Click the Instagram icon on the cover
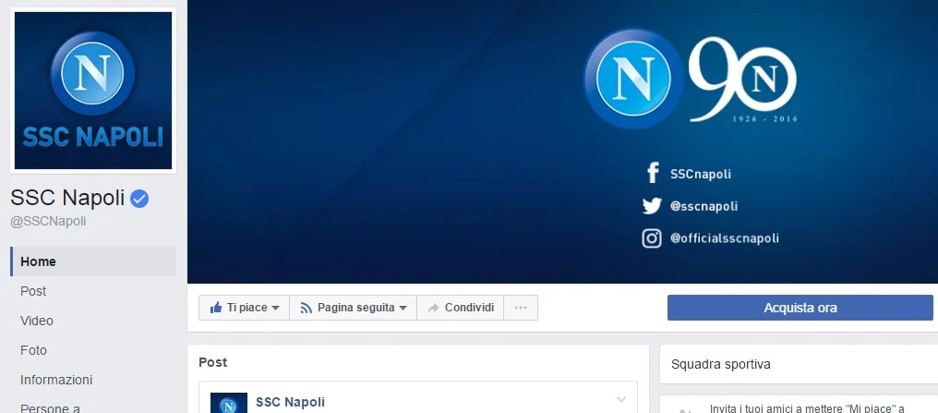 pos(652,238)
